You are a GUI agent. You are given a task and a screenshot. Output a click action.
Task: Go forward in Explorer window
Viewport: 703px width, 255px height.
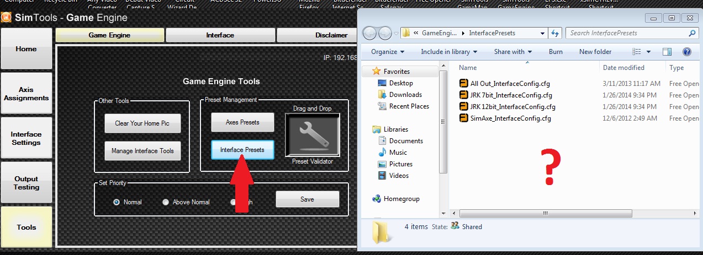385,33
